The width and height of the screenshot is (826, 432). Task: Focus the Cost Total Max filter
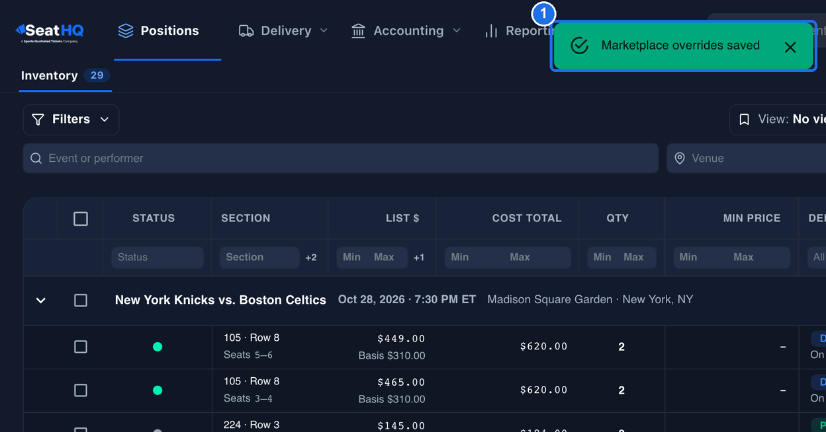(x=537, y=258)
